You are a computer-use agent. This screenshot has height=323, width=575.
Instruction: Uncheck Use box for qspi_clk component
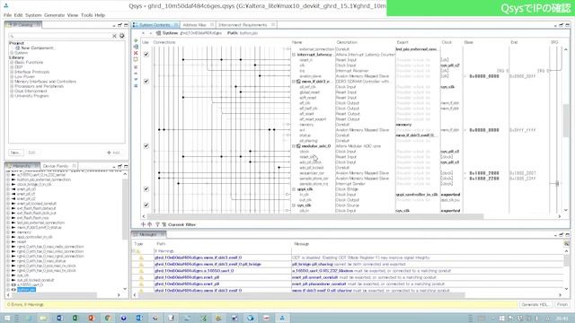146,189
